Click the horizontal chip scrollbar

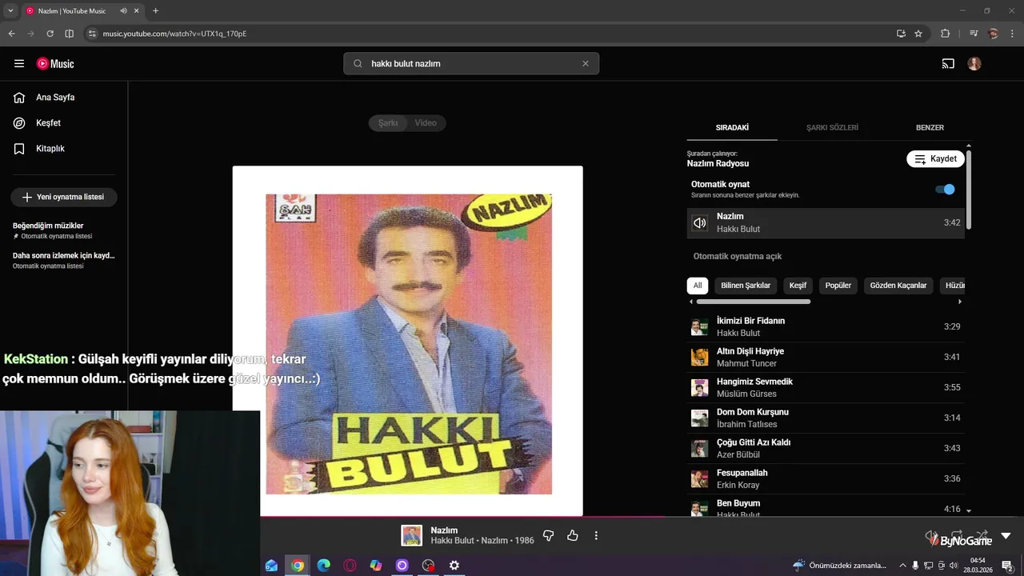coord(754,302)
